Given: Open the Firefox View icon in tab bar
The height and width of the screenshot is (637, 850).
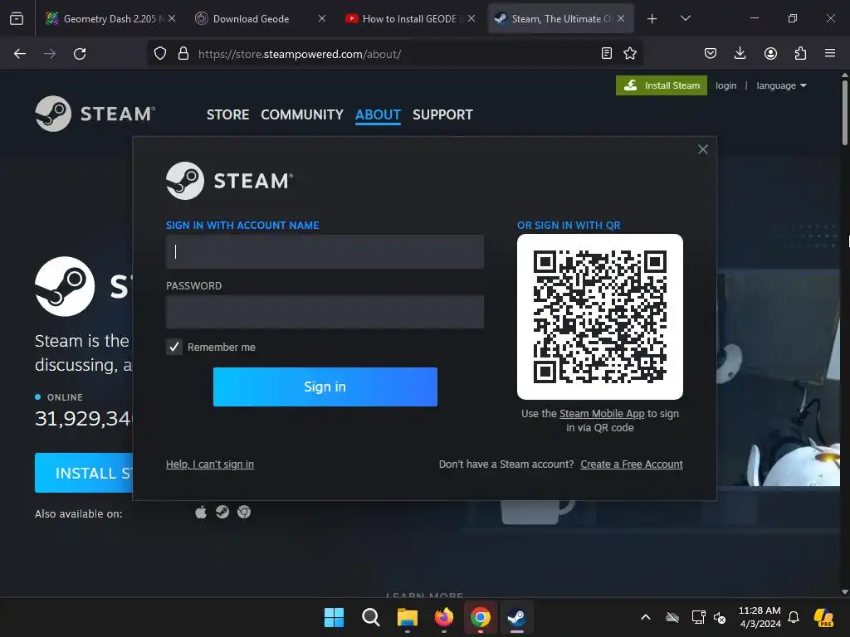Looking at the screenshot, I should (17, 19).
